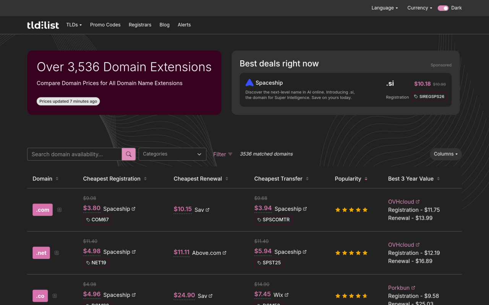Open the Currency dropdown
The image size is (489, 305).
[420, 8]
